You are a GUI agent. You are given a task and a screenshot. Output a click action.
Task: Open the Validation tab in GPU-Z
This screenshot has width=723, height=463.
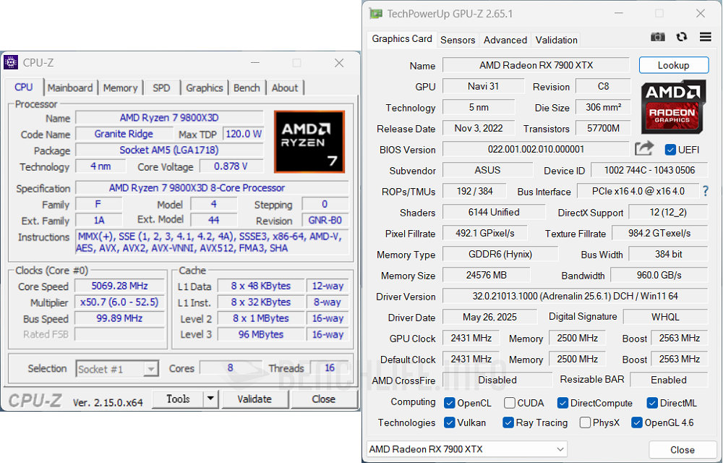pos(556,40)
